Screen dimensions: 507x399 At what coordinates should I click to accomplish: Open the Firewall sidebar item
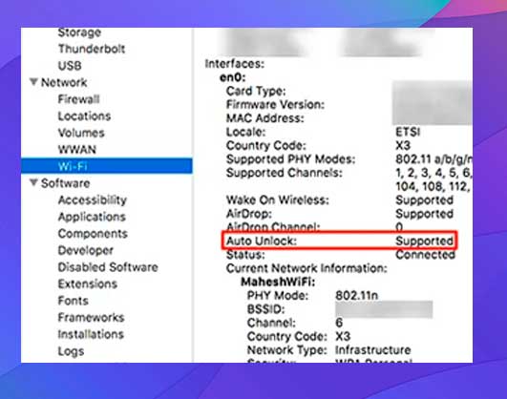pyautogui.click(x=78, y=99)
